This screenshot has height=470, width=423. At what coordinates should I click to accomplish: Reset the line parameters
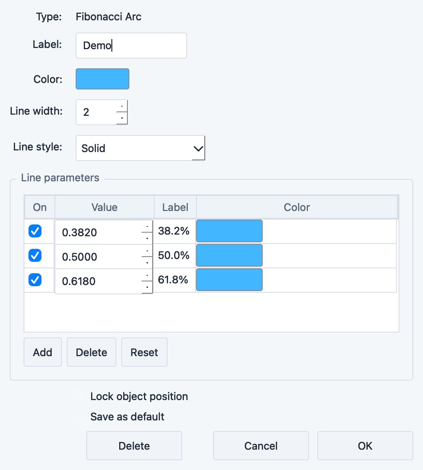pyautogui.click(x=144, y=352)
